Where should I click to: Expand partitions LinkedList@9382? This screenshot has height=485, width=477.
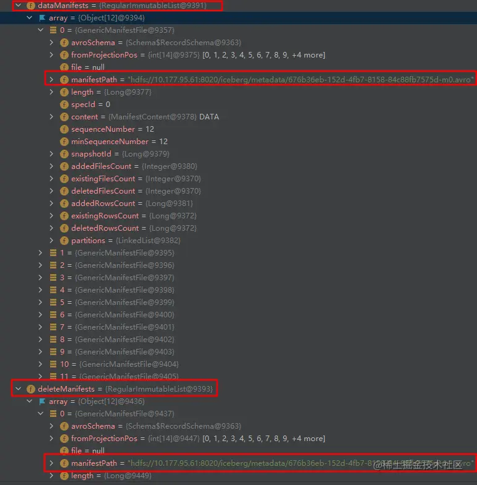pos(51,240)
